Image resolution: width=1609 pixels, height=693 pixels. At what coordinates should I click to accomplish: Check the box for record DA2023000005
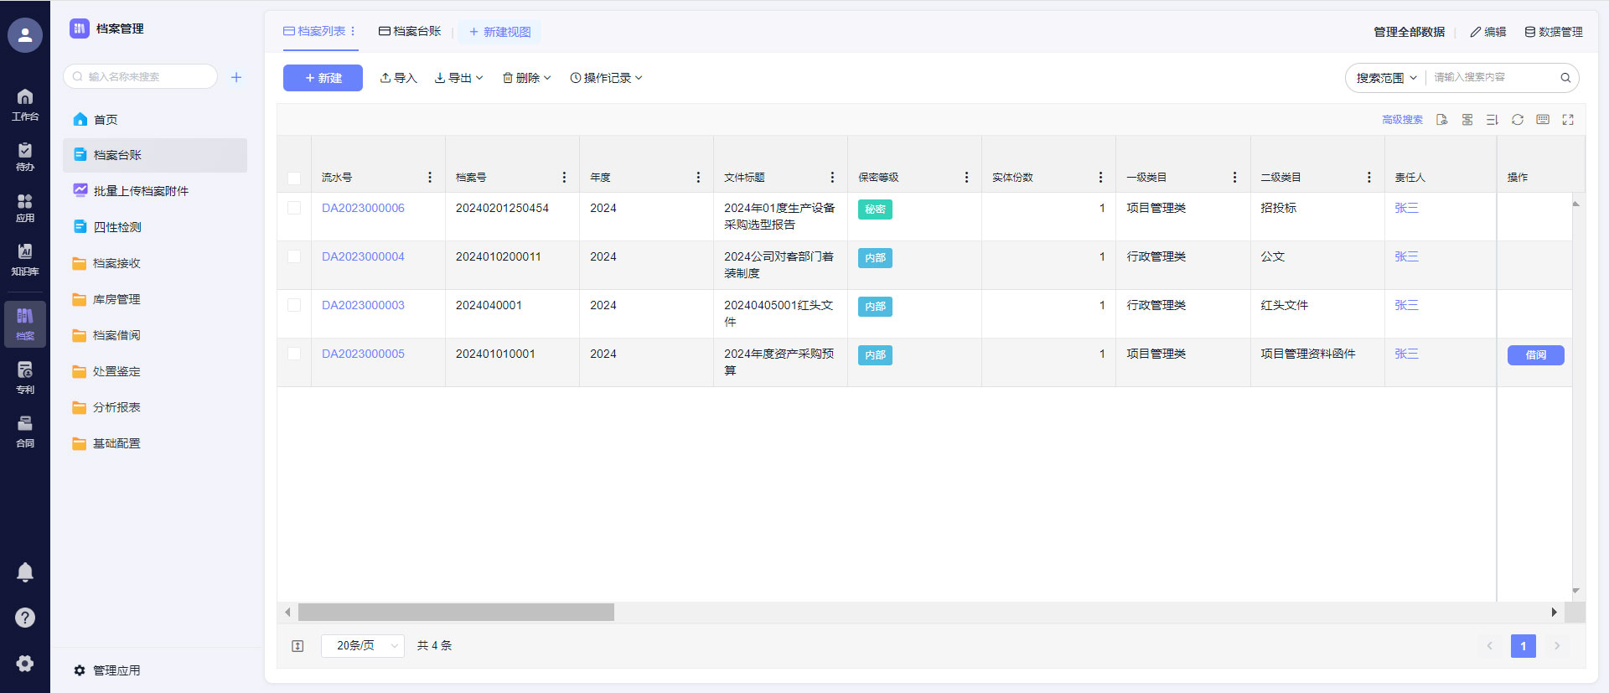pyautogui.click(x=294, y=354)
